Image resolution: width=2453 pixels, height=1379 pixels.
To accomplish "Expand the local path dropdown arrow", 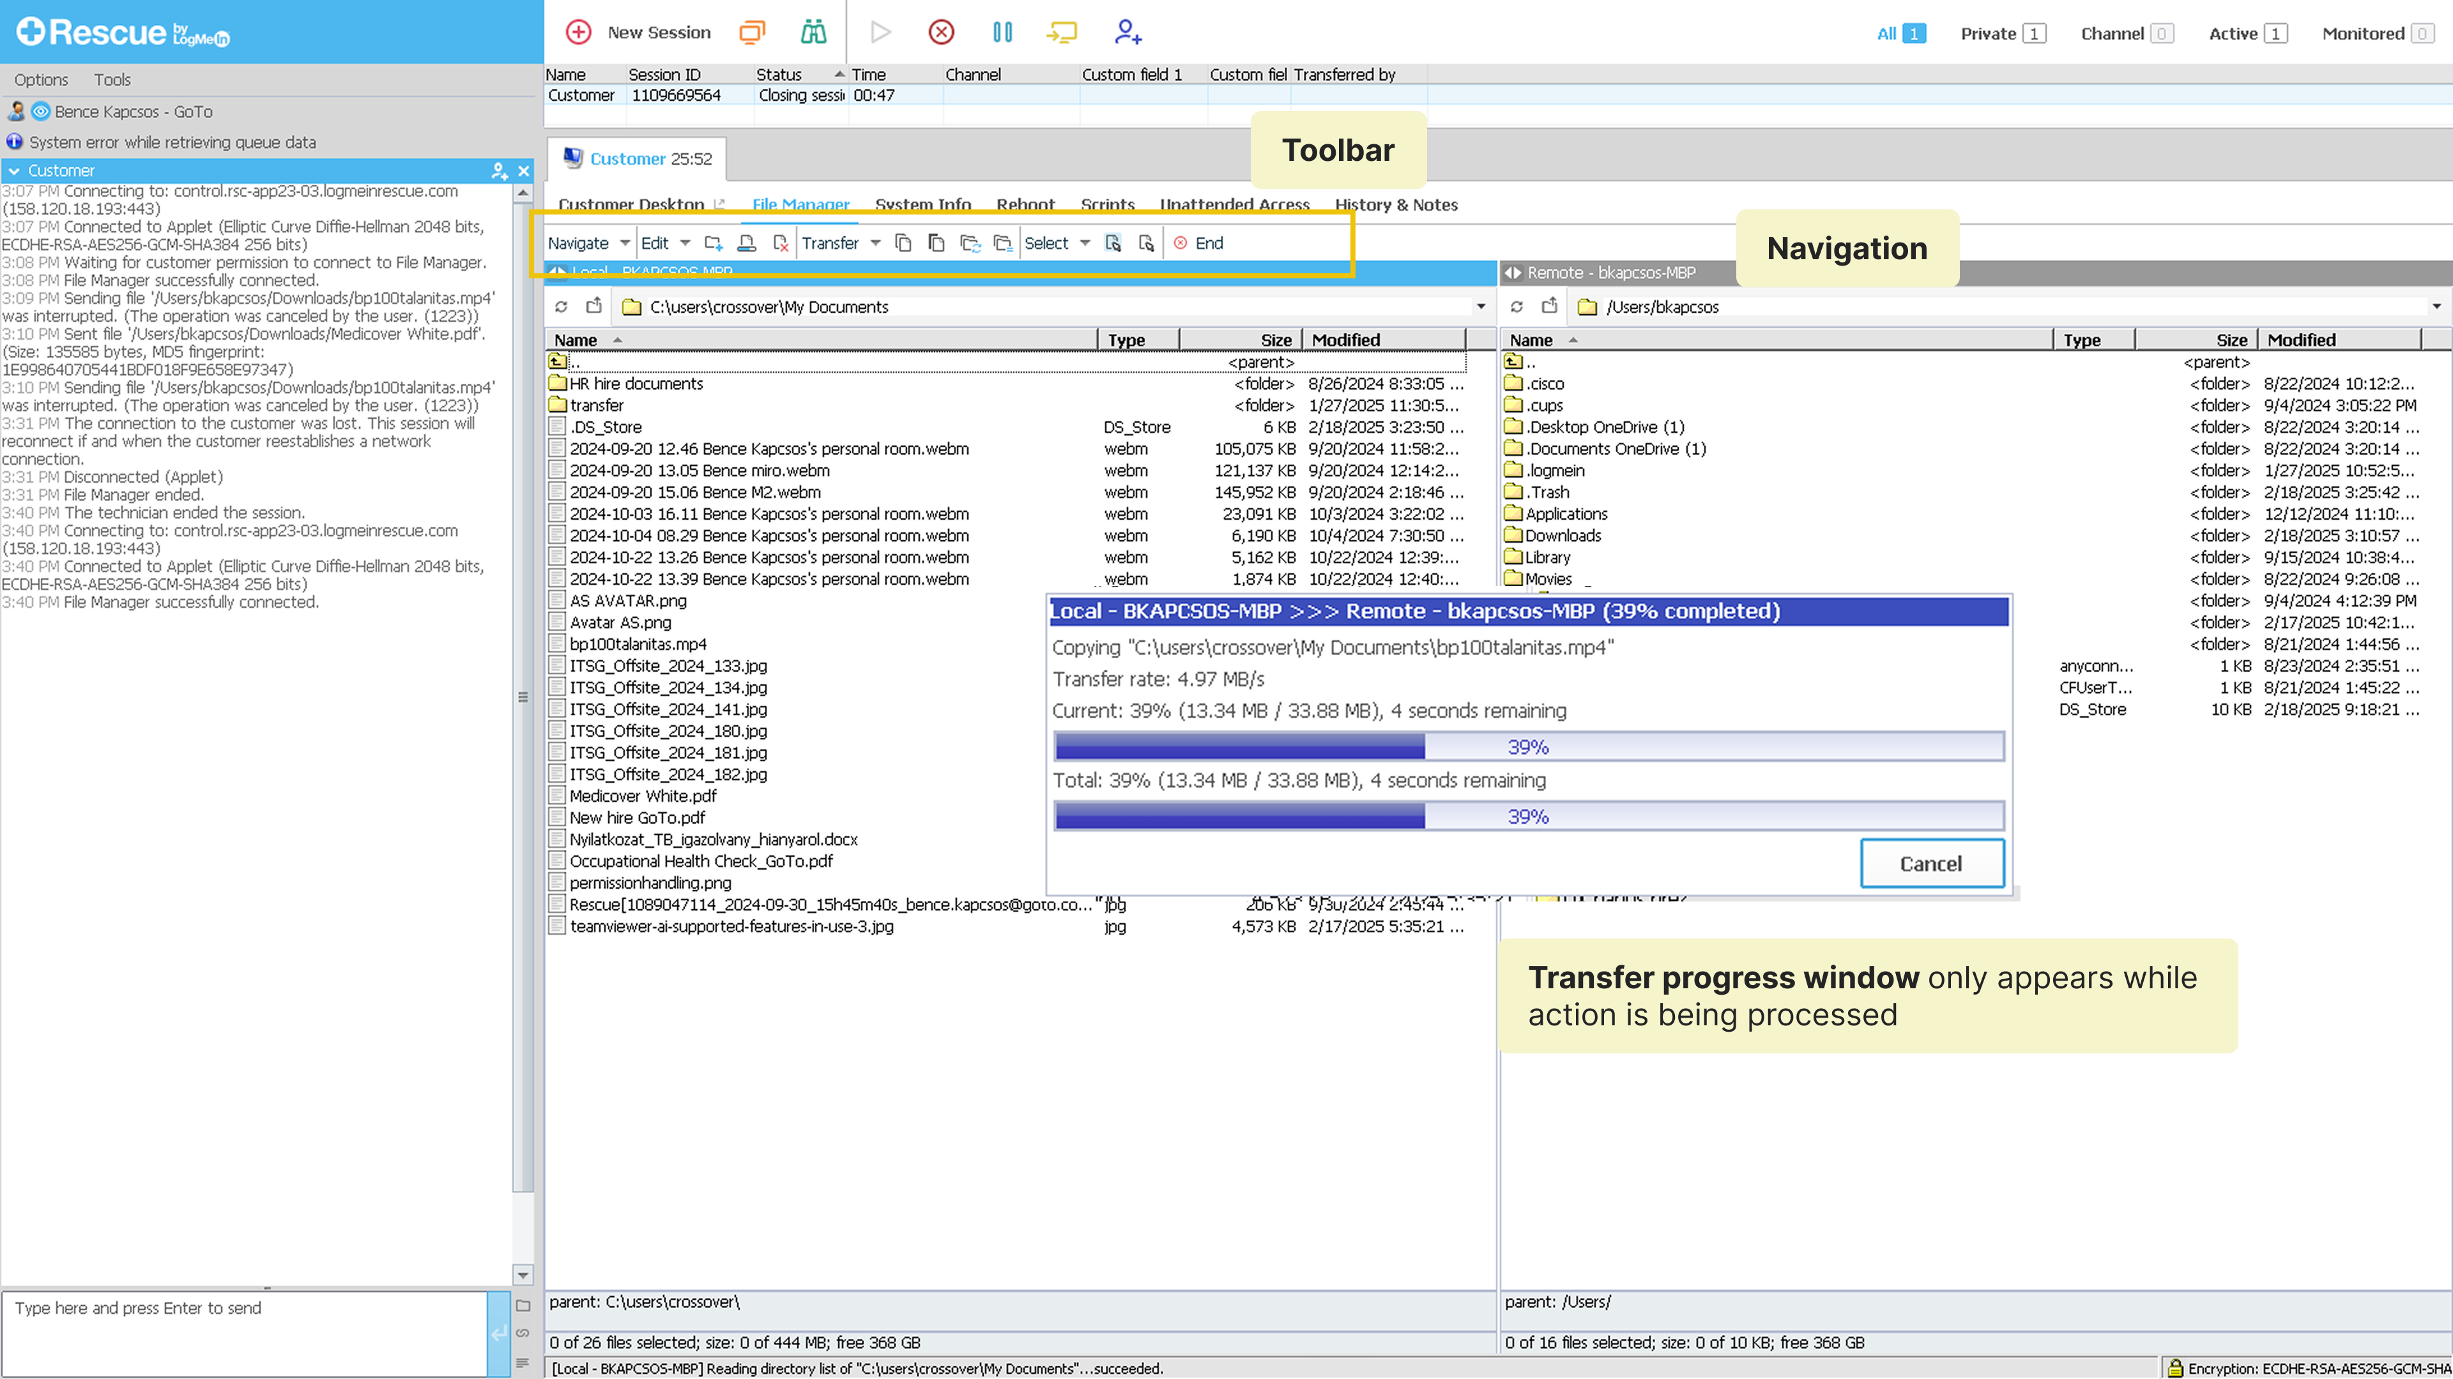I will [x=1480, y=306].
